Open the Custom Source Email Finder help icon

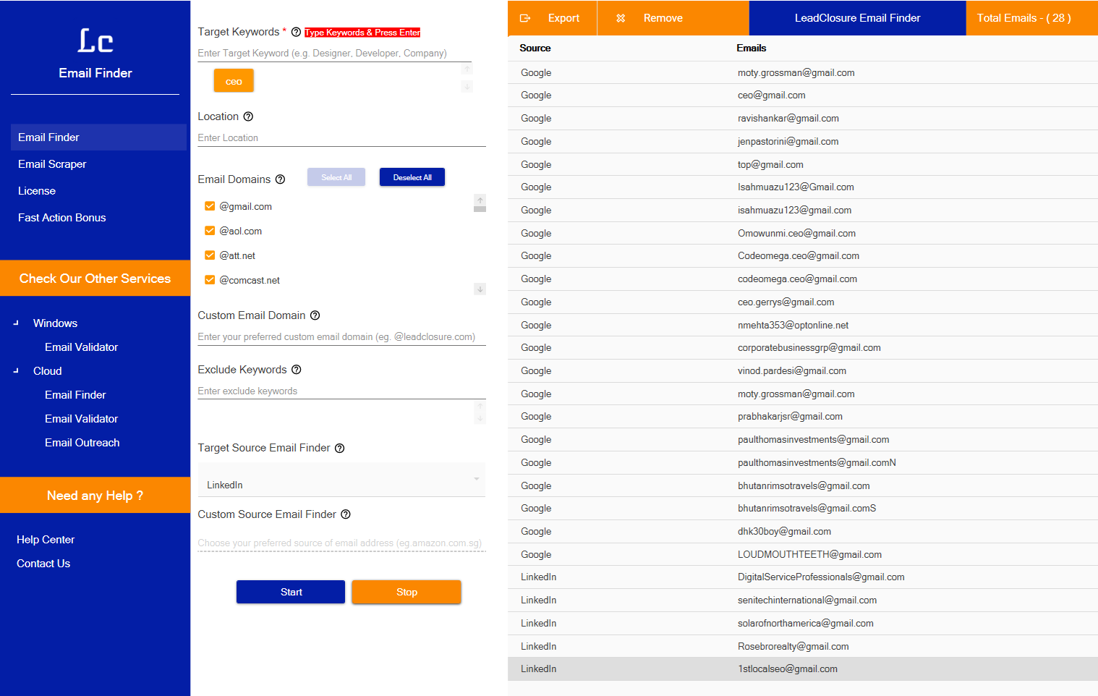coord(345,514)
